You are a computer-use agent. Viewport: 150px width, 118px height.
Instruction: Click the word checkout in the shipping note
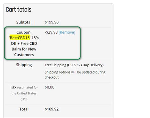pos(52,77)
